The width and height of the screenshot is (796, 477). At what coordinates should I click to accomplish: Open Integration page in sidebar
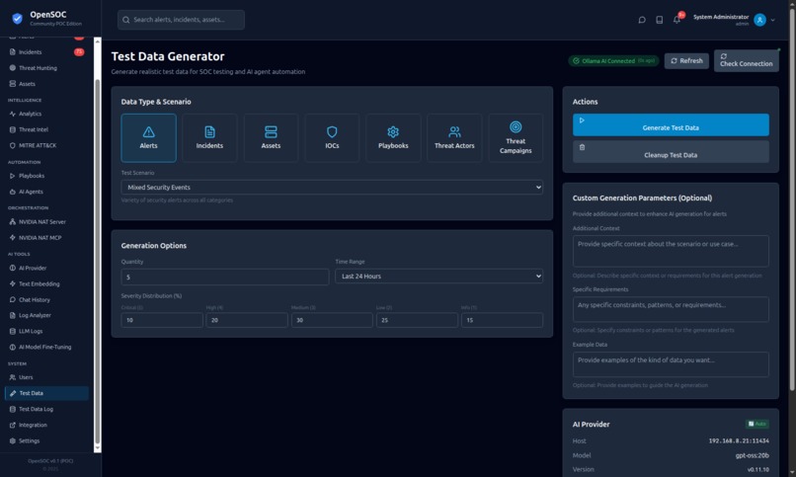[x=33, y=426]
